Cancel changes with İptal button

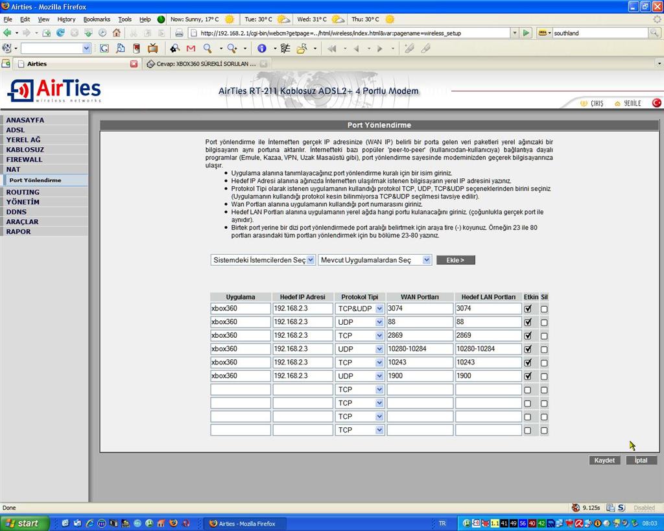[641, 460]
